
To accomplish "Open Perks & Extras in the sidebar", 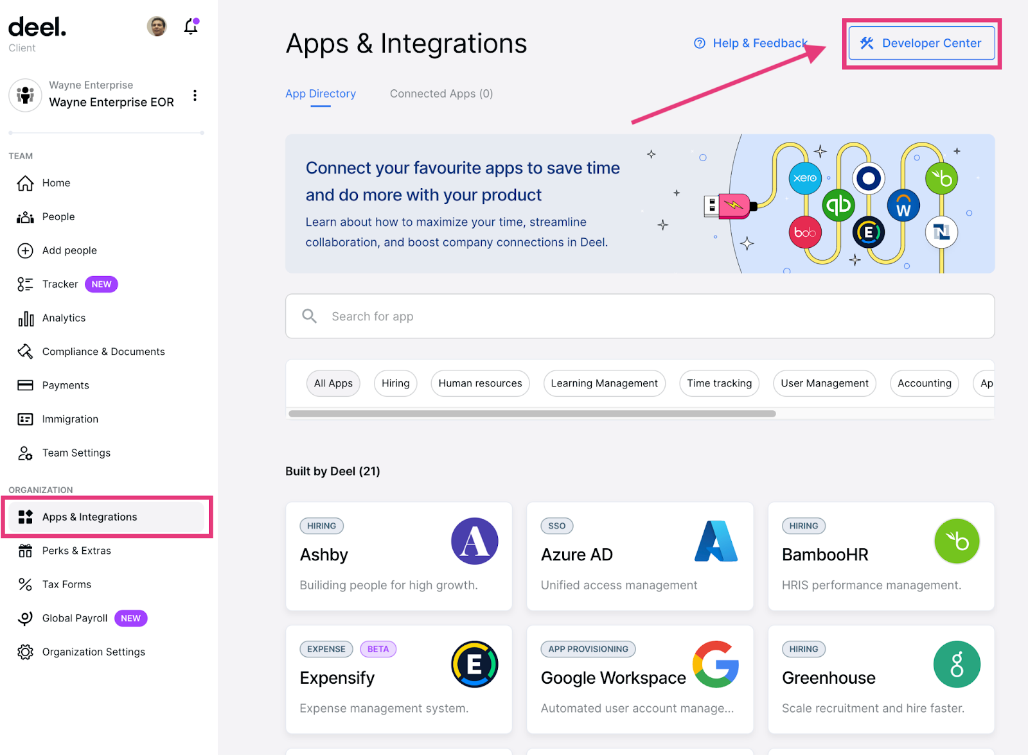I will pyautogui.click(x=76, y=551).
